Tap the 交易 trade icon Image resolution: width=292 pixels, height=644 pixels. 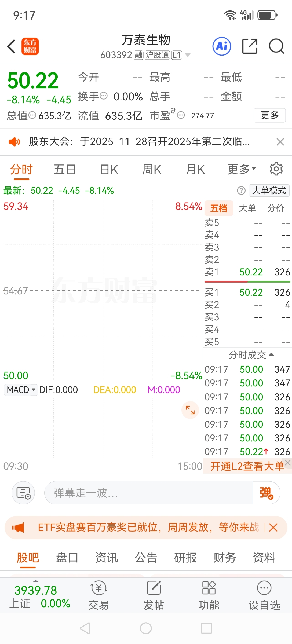tap(99, 595)
